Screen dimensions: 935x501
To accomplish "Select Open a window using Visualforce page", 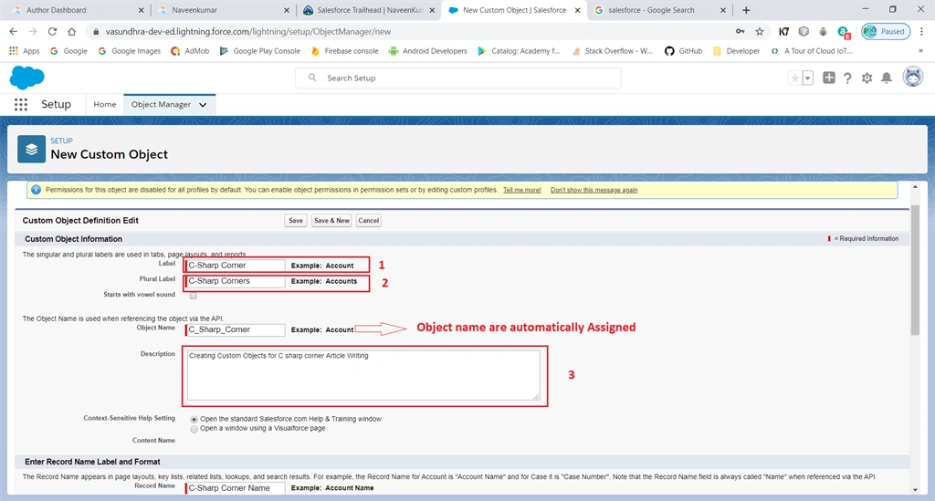I will pos(194,429).
